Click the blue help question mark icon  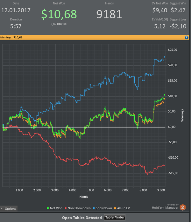click(x=186, y=37)
